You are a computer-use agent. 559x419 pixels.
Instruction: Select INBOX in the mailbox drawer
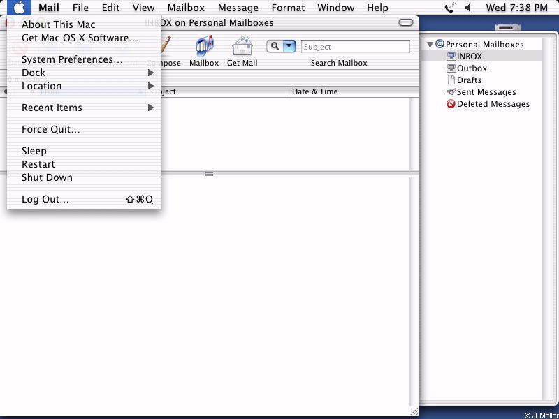[x=469, y=57]
